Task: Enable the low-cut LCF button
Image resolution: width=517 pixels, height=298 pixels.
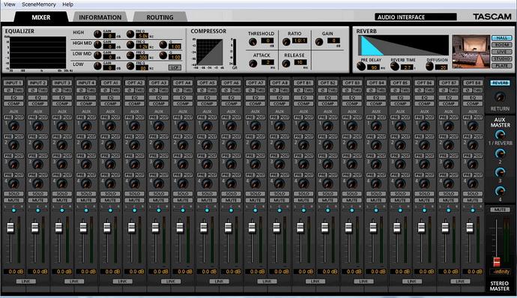Action: (175, 67)
